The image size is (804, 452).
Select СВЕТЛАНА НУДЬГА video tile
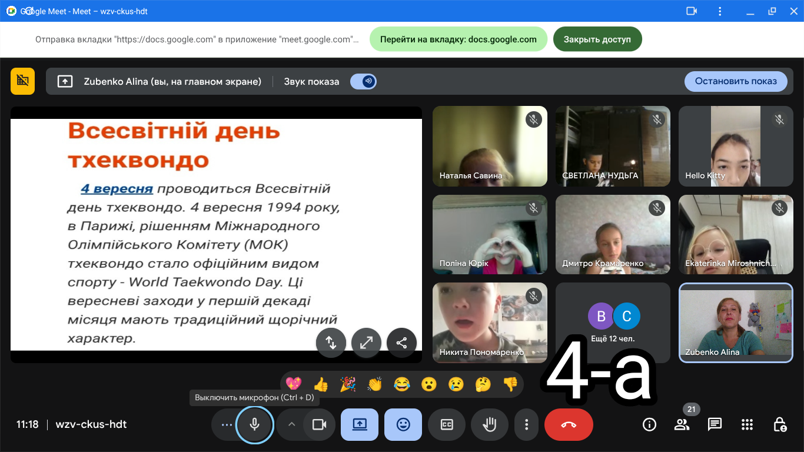point(613,146)
